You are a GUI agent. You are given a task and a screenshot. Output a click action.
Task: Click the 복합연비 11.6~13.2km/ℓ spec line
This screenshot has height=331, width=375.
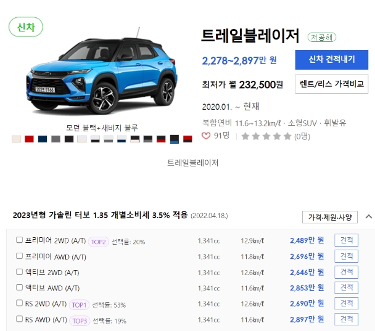[274, 123]
